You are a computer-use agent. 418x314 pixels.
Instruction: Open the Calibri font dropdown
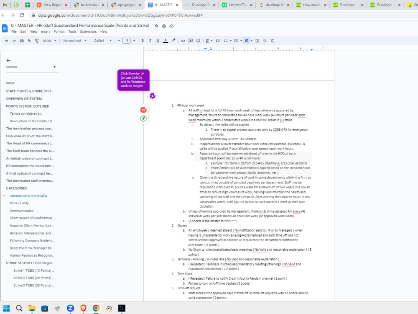point(103,41)
